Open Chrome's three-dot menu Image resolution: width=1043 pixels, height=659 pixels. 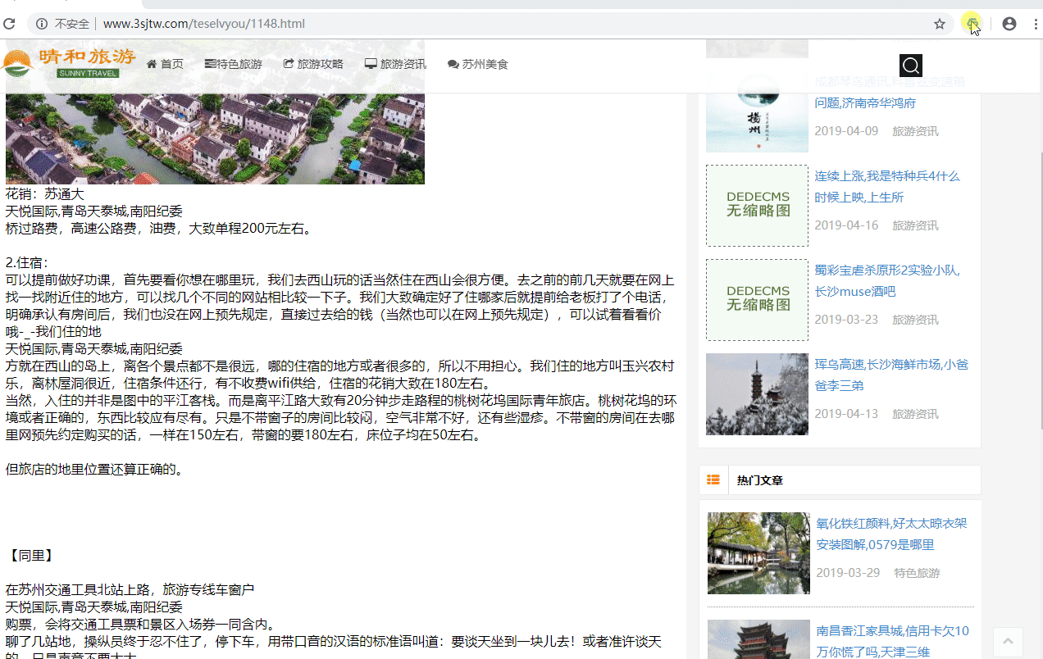click(1036, 24)
